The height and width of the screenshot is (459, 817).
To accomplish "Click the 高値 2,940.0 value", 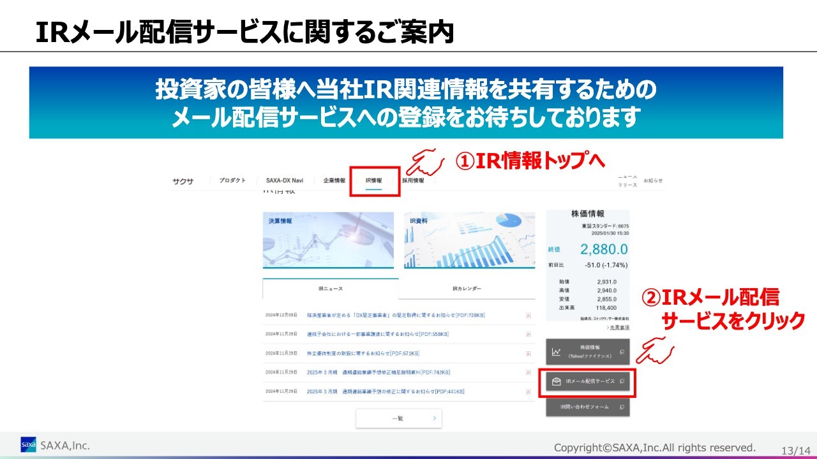I will coord(607,291).
